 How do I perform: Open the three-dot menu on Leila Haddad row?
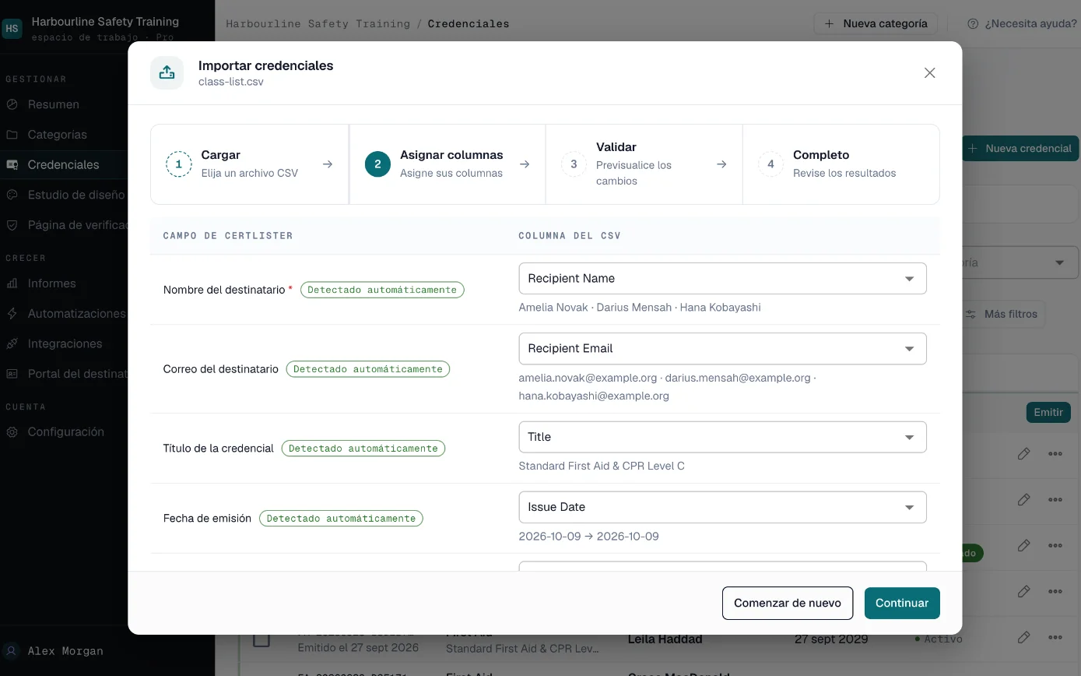point(1055,637)
